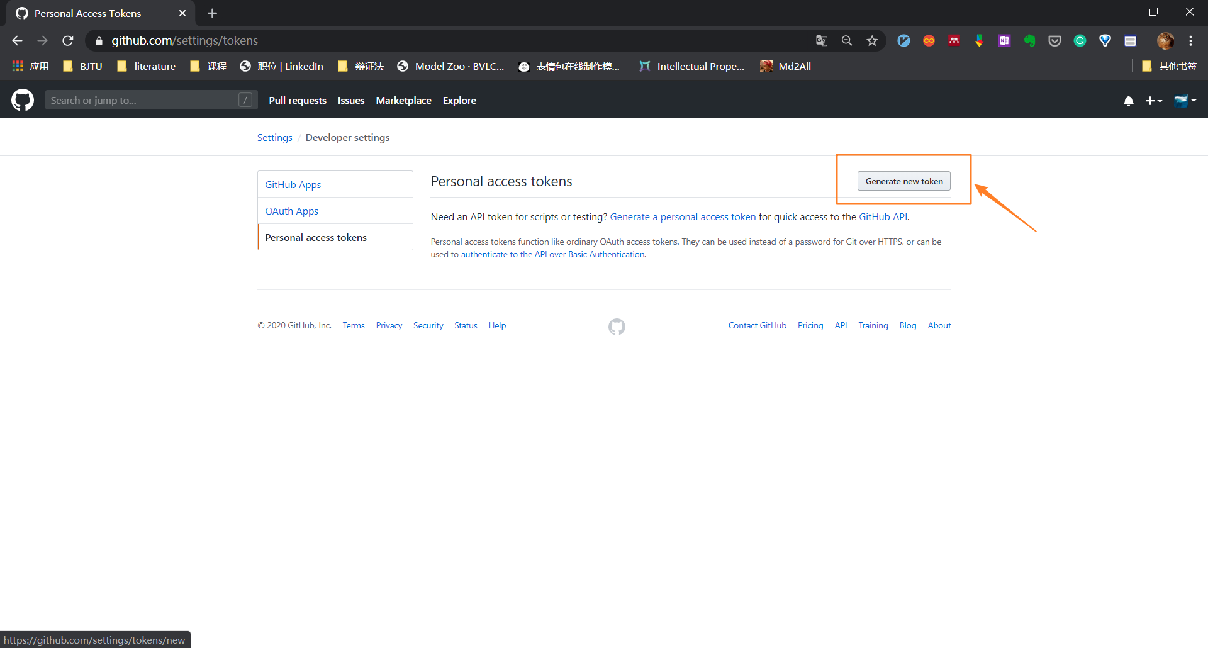This screenshot has width=1208, height=648.
Task: Follow Generate a personal access token link
Action: coord(683,217)
